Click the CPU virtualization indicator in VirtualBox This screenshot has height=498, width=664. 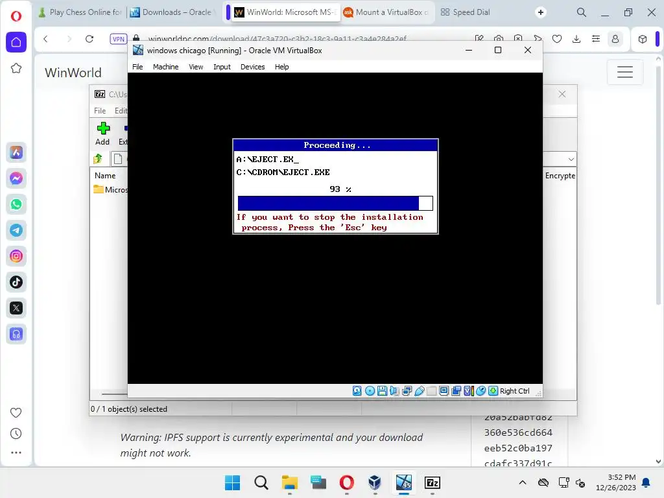[468, 391]
